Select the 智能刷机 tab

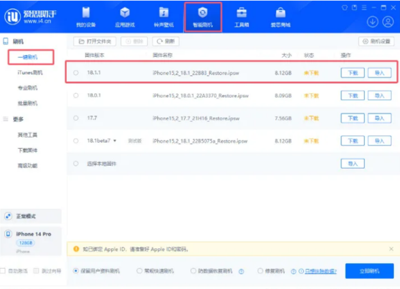pos(203,17)
